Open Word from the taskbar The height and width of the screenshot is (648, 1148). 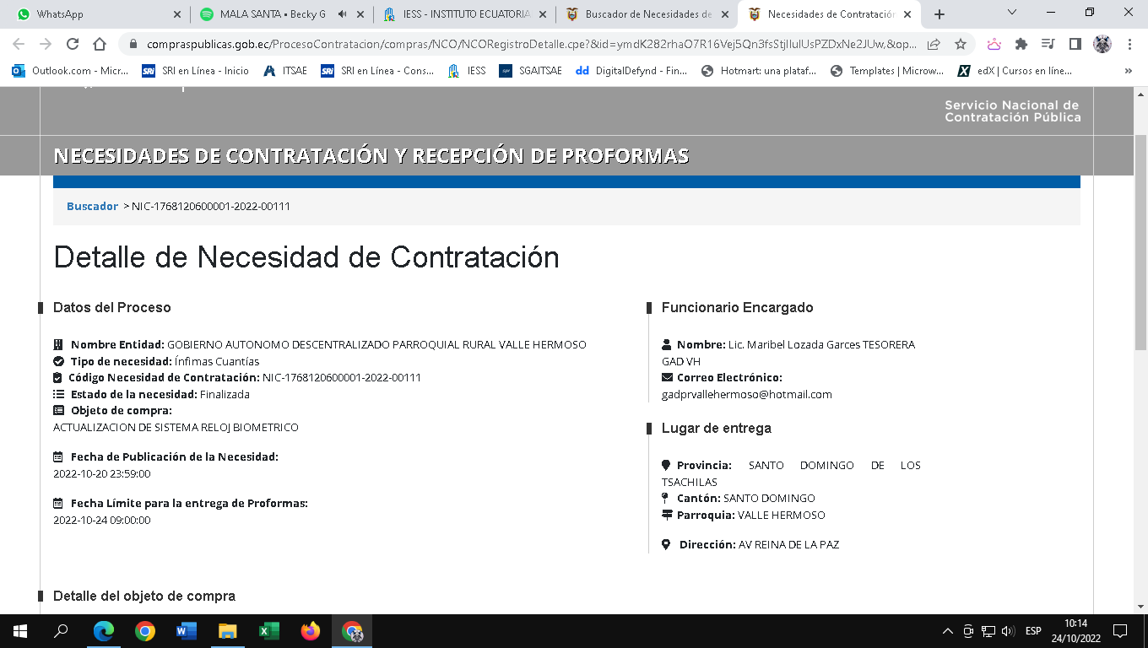[x=187, y=631]
